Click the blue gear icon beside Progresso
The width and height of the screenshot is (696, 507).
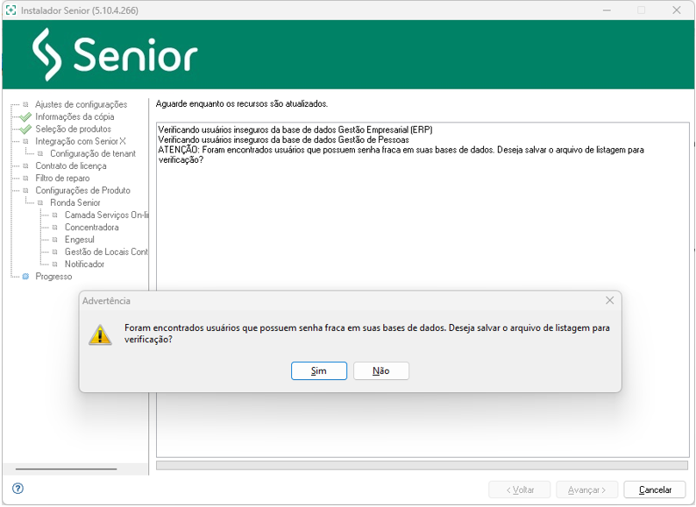[x=25, y=277]
